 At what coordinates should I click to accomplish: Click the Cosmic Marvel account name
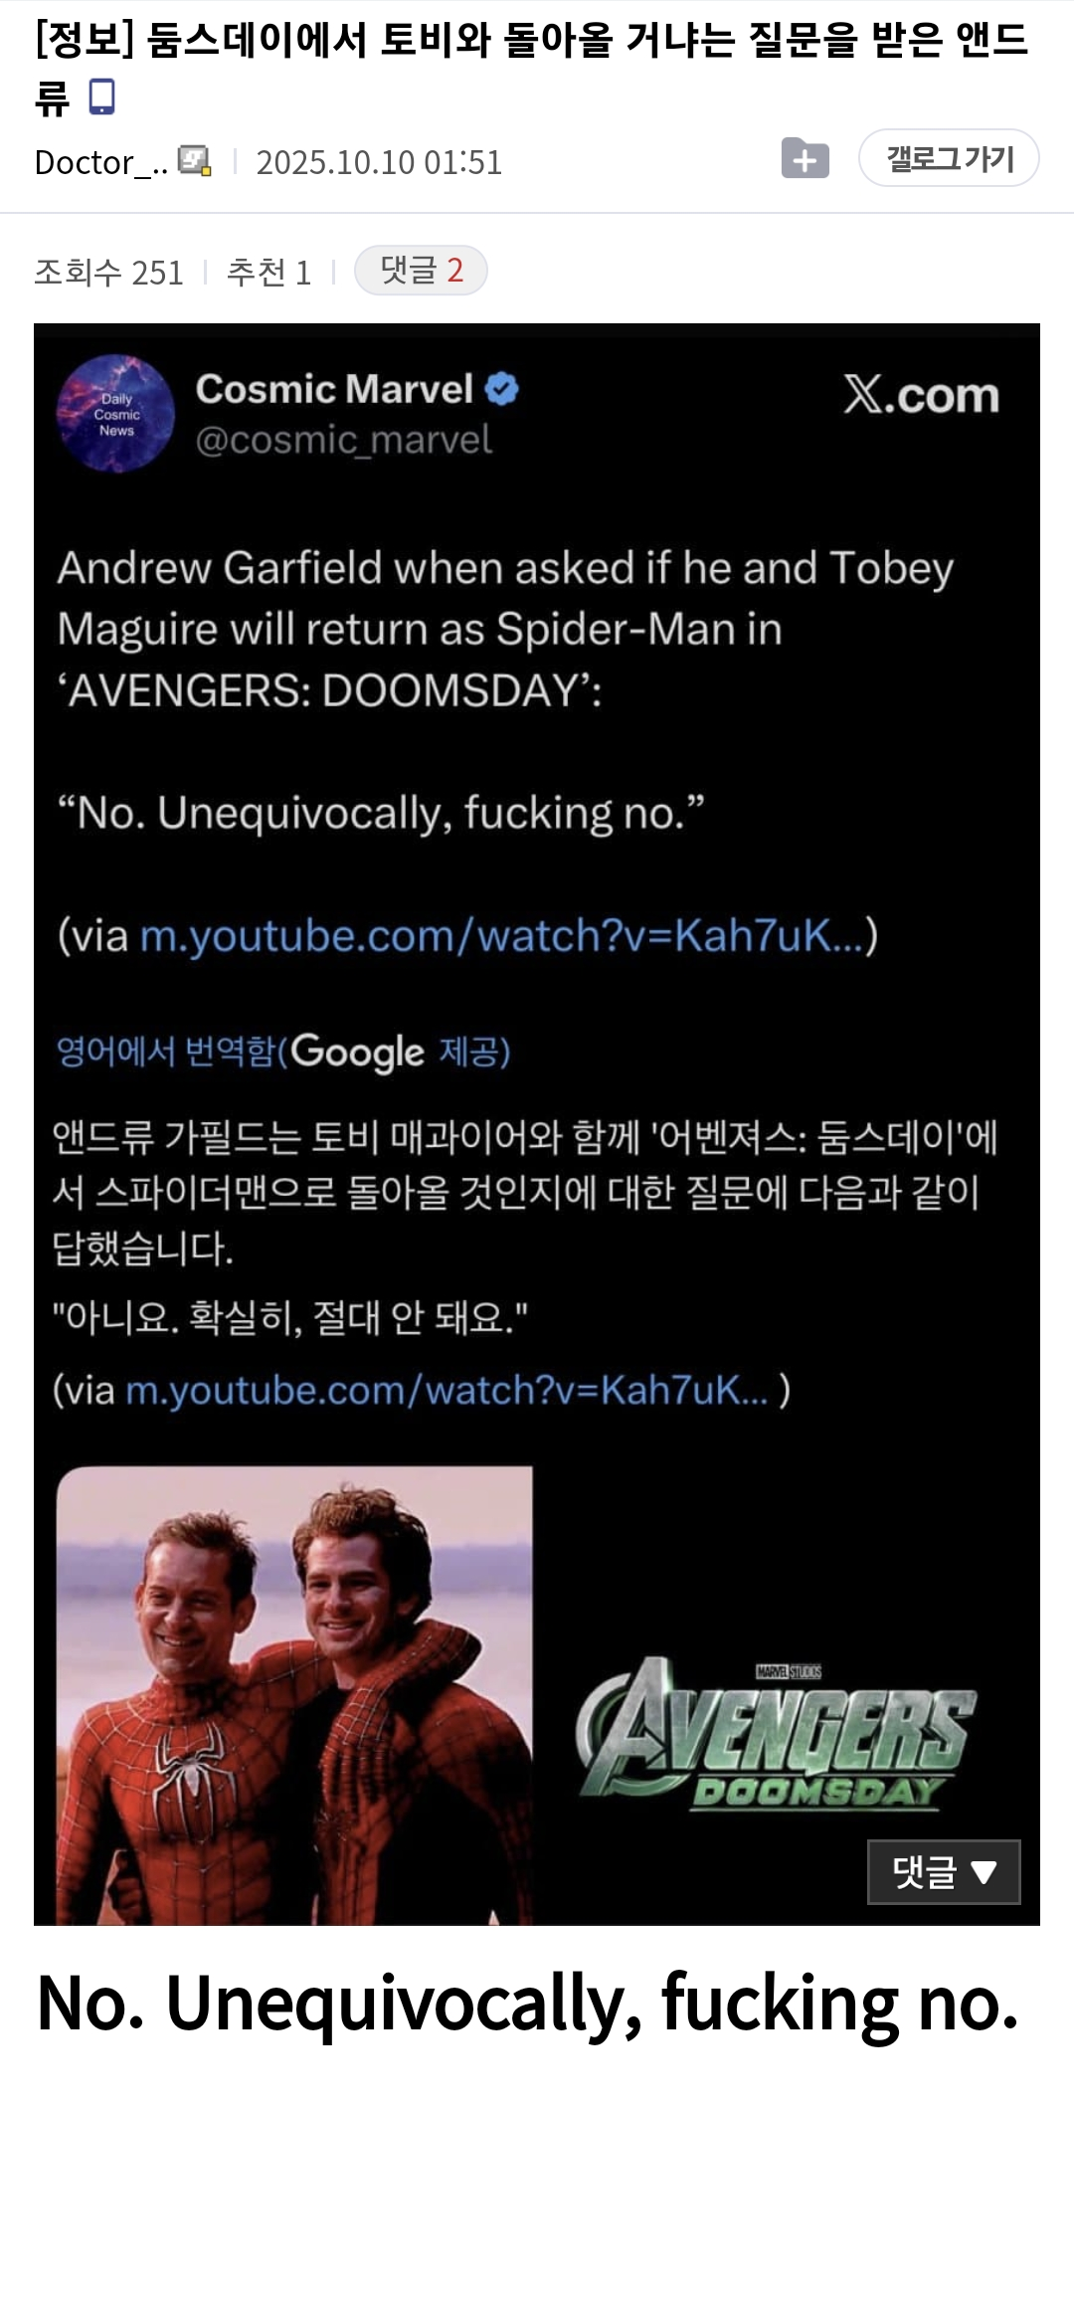tap(334, 389)
